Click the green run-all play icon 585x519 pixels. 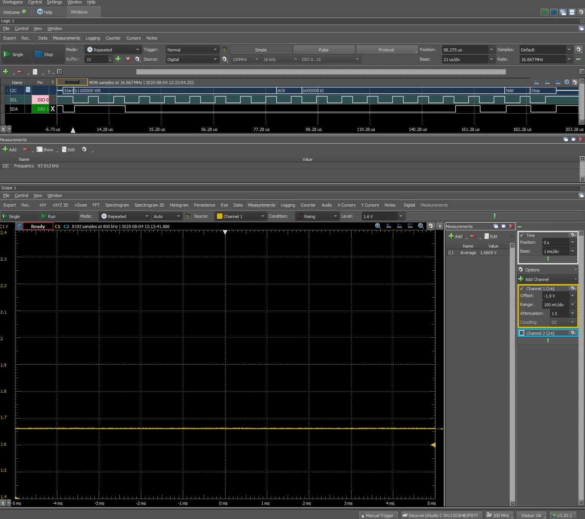tap(544, 12)
